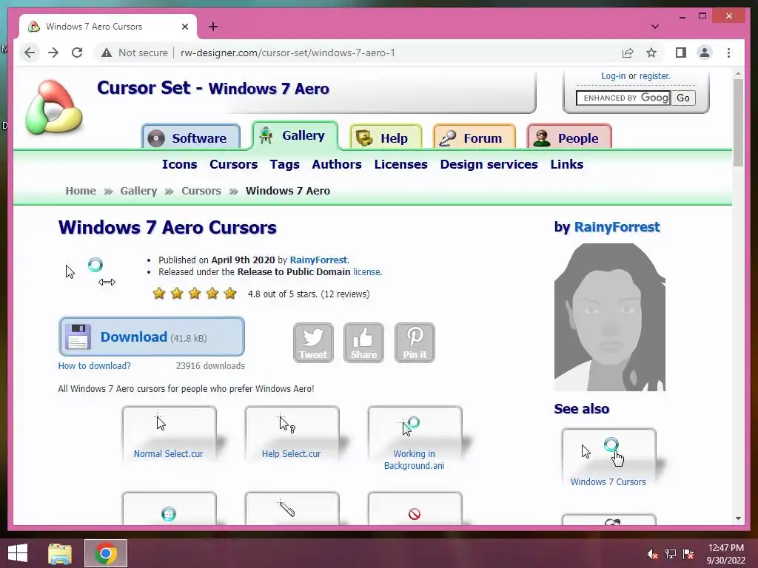The width and height of the screenshot is (758, 568).
Task: Click the scrollbar down arrow
Action: 738,518
